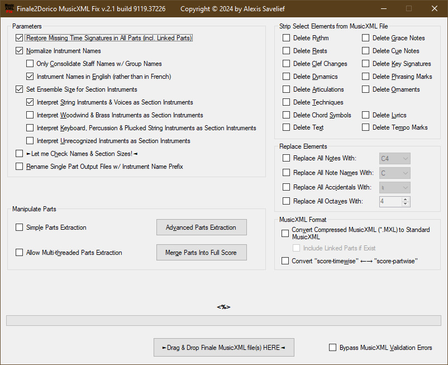Enable Delete Tempo Marks
Screen dimensions: 448x365
point(365,127)
